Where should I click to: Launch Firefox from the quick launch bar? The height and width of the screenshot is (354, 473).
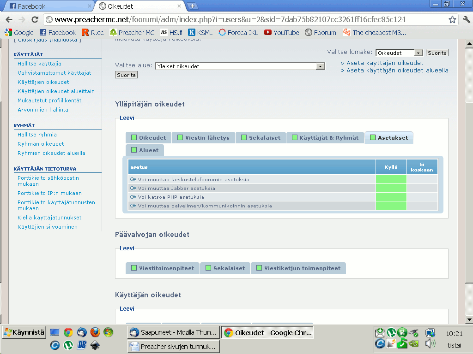pos(95,332)
